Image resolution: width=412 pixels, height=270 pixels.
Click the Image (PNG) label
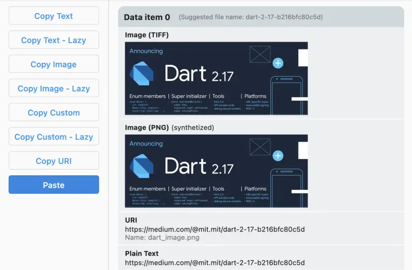click(x=147, y=128)
